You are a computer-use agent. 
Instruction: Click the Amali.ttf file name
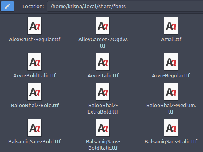(x=171, y=39)
